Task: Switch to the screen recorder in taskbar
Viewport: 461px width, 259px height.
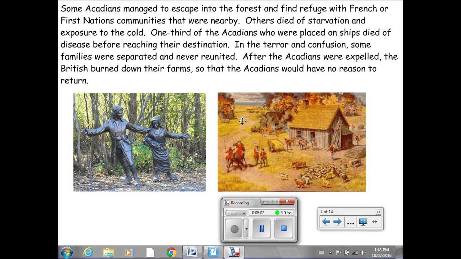Action: pyautogui.click(x=234, y=253)
